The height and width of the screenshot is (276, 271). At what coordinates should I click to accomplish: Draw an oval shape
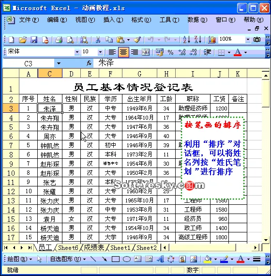(x=126, y=259)
